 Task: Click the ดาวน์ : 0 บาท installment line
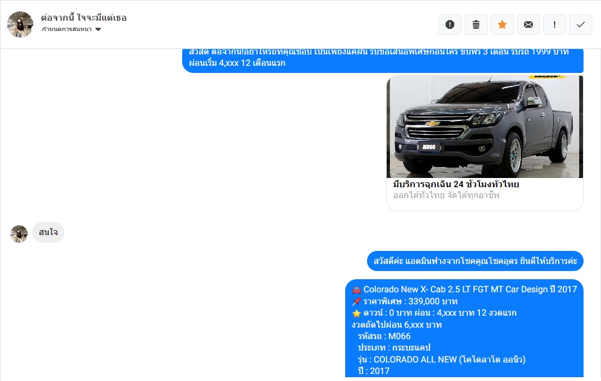click(x=434, y=313)
